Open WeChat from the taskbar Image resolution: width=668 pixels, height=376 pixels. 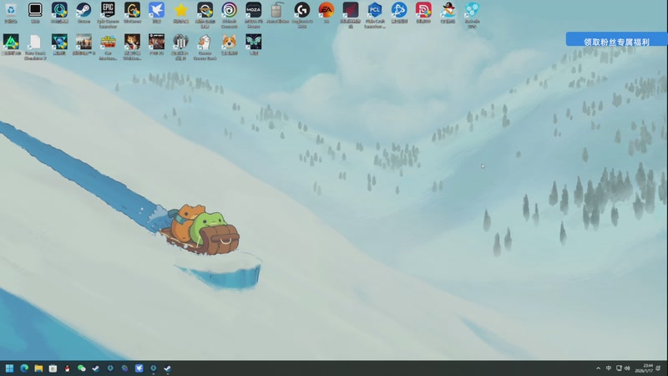(x=81, y=368)
